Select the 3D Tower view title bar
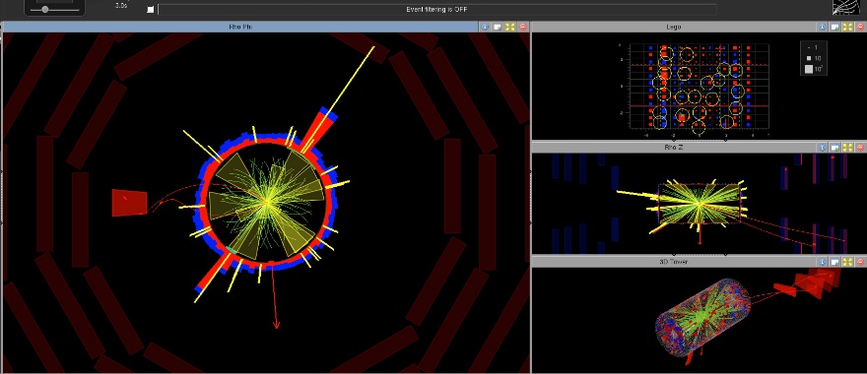 point(674,262)
